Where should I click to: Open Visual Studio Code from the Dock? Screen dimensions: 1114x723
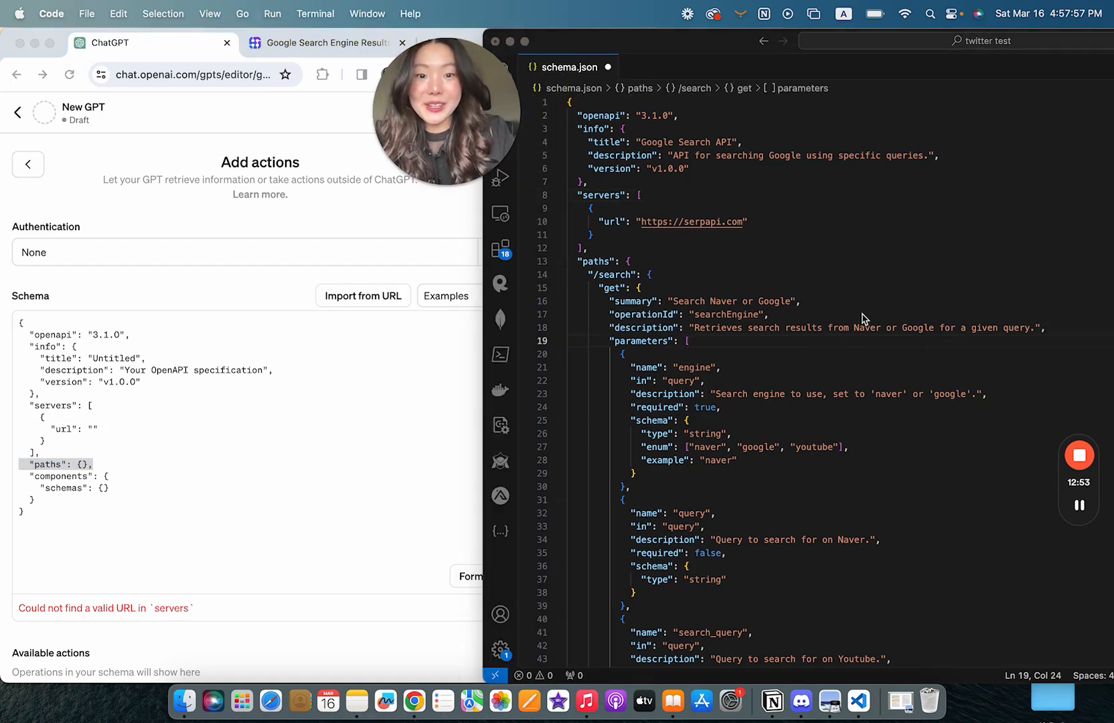(x=858, y=701)
